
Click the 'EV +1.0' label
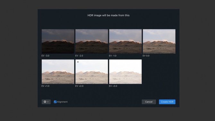pyautogui.click(x=45, y=86)
